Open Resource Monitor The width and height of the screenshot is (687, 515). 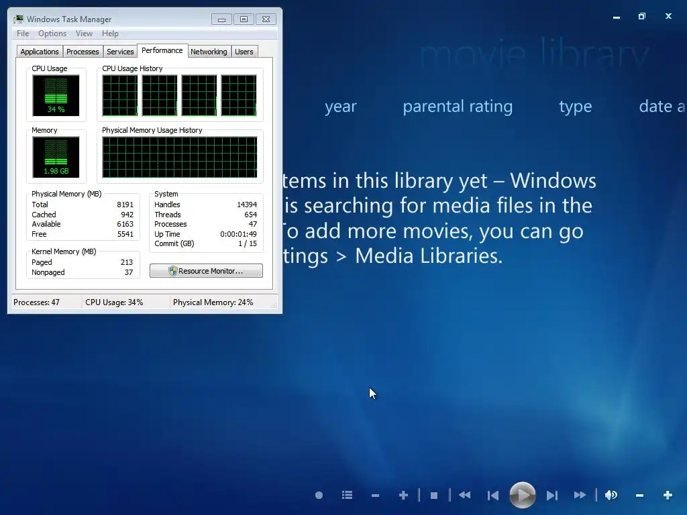point(206,271)
